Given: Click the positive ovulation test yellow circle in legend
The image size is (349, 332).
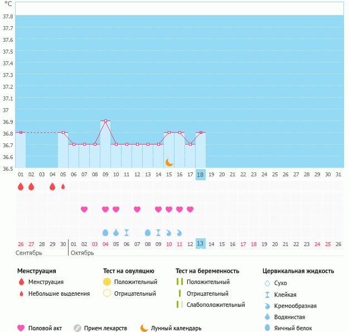Looking at the screenshot, I should (107, 282).
